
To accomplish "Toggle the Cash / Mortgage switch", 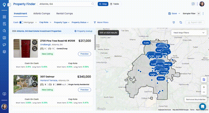I will pyautogui.click(x=21, y=22).
